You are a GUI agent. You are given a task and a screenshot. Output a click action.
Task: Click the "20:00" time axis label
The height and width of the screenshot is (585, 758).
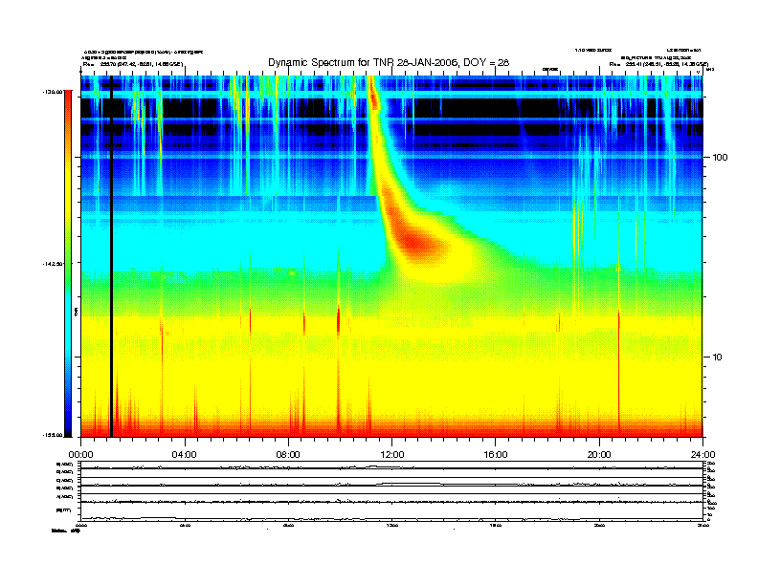(x=599, y=455)
